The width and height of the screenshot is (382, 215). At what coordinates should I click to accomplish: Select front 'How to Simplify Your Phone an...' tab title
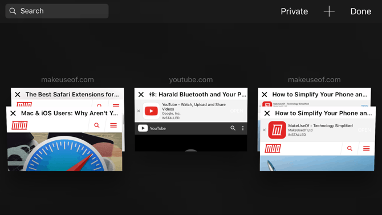point(323,113)
